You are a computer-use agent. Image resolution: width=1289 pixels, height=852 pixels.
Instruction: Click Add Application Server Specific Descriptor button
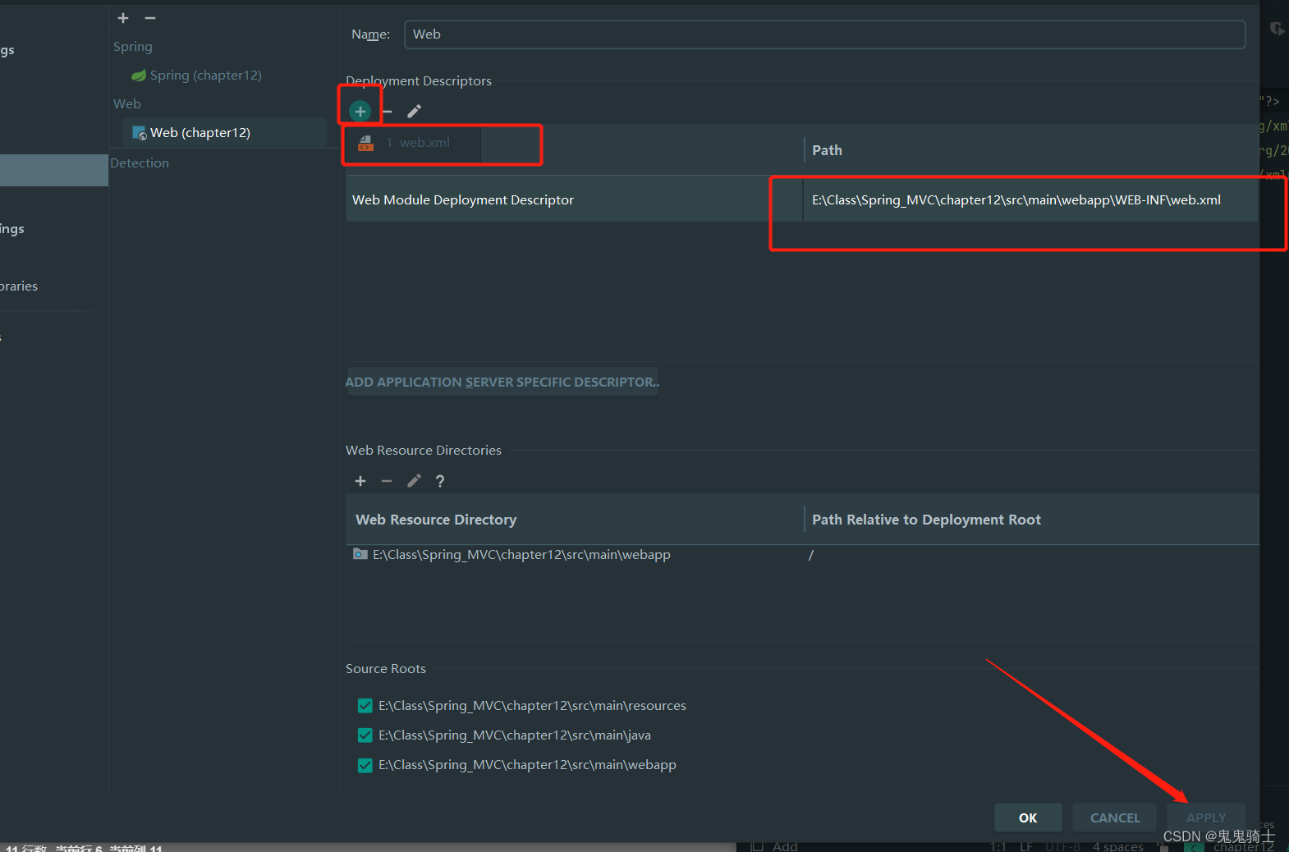click(502, 382)
